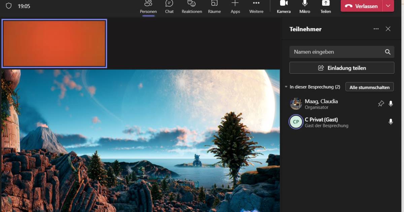
Task: Mute C Privat (Gast) via the mic icon
Action: pyautogui.click(x=391, y=122)
